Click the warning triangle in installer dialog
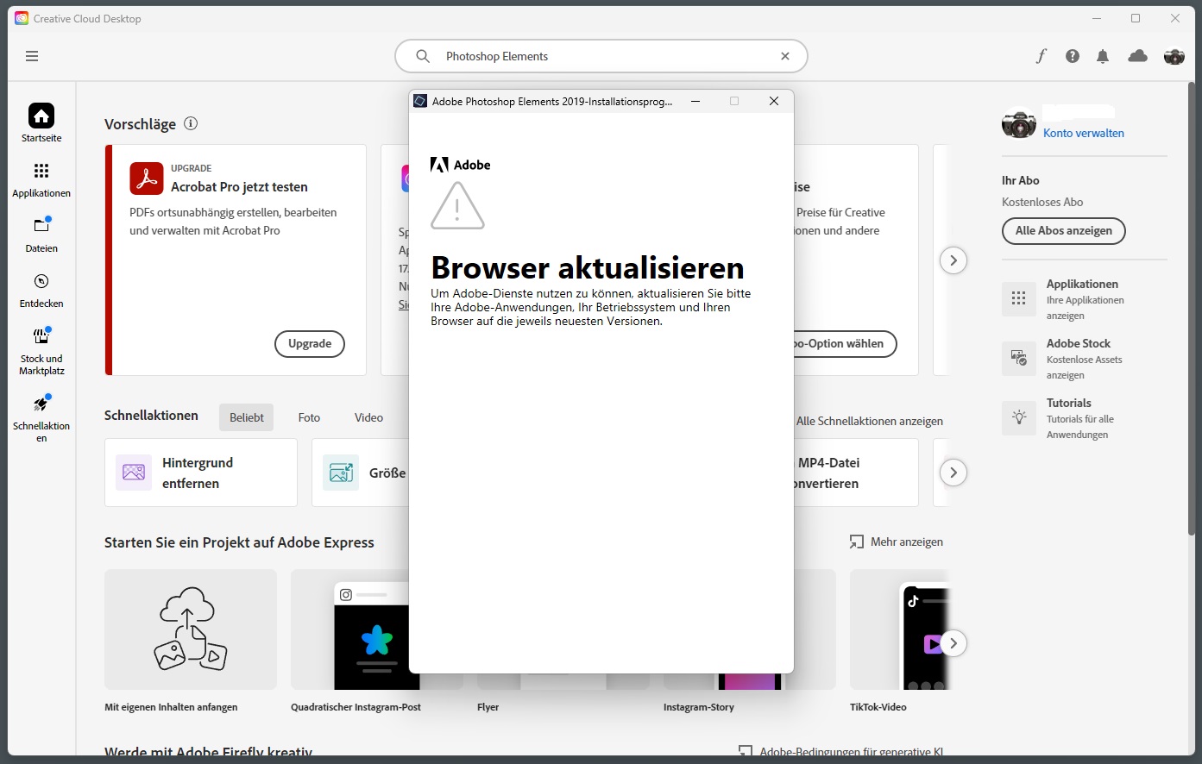1202x764 pixels. click(x=457, y=205)
